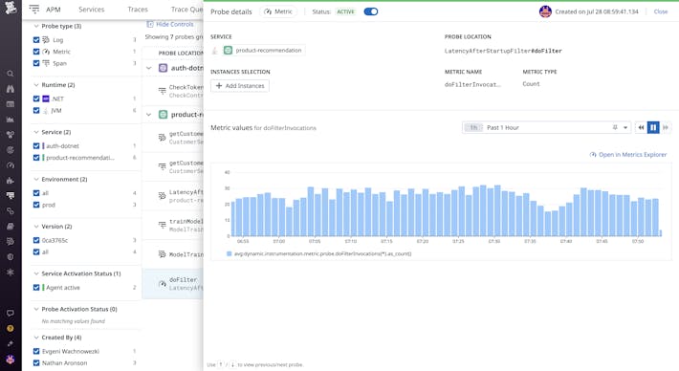Select the doFilter metric probe gauge icon

[x=162, y=284]
